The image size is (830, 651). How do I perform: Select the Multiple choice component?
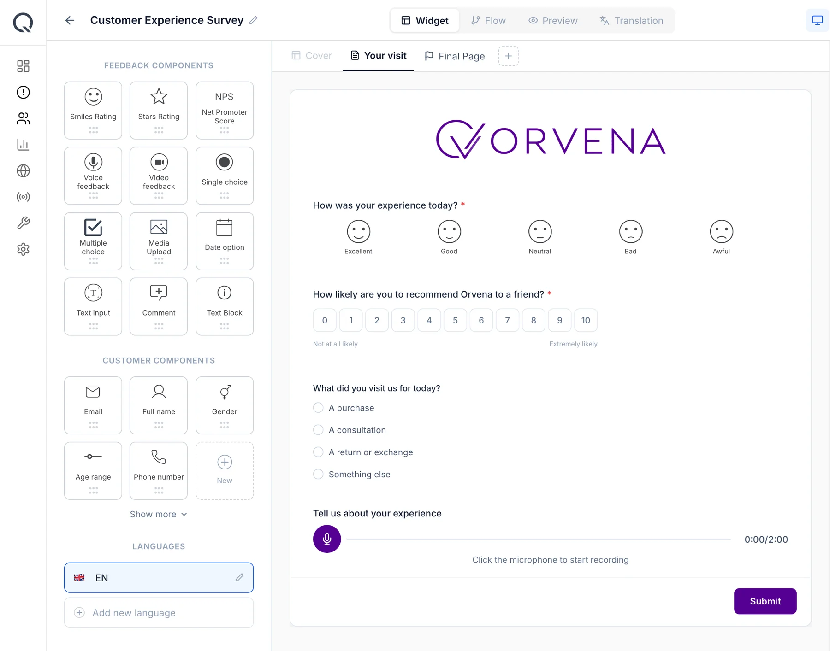93,241
